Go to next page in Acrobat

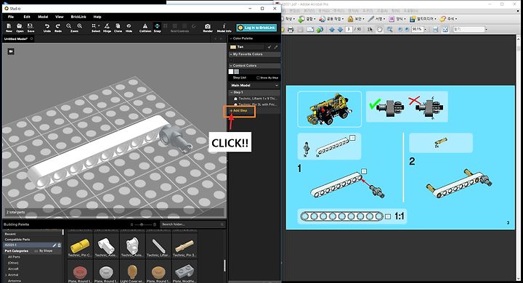click(x=340, y=29)
